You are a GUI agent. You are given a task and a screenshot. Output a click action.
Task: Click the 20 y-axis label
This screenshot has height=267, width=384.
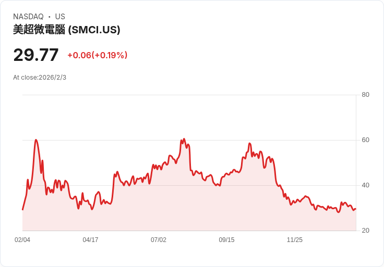366,231
